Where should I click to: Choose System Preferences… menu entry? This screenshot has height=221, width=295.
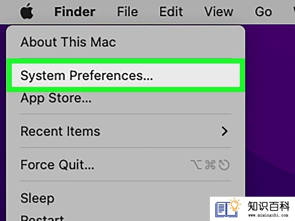point(126,75)
